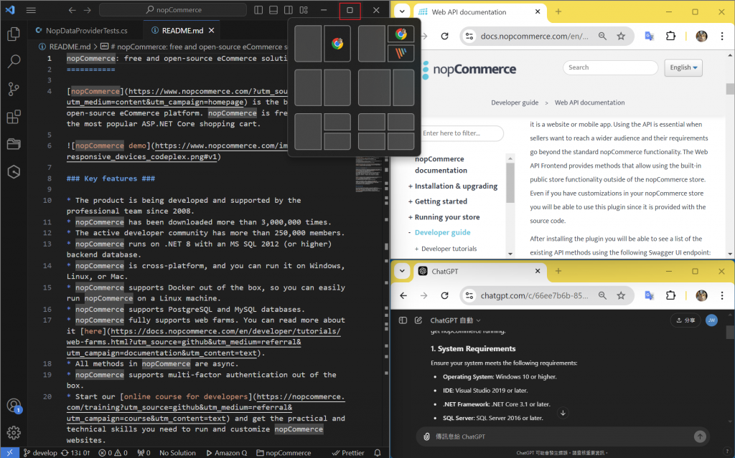Go back in VS Code editor history
The width and height of the screenshot is (735, 458).
coord(72,10)
